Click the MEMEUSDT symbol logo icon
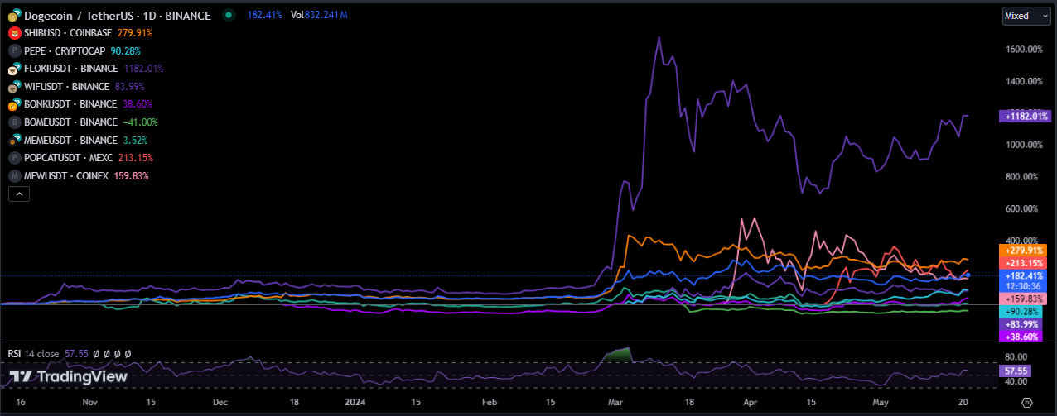The height and width of the screenshot is (416, 1057). pos(14,141)
